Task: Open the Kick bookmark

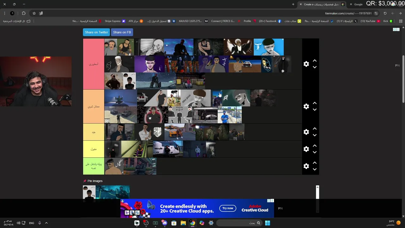Action: pos(388,21)
